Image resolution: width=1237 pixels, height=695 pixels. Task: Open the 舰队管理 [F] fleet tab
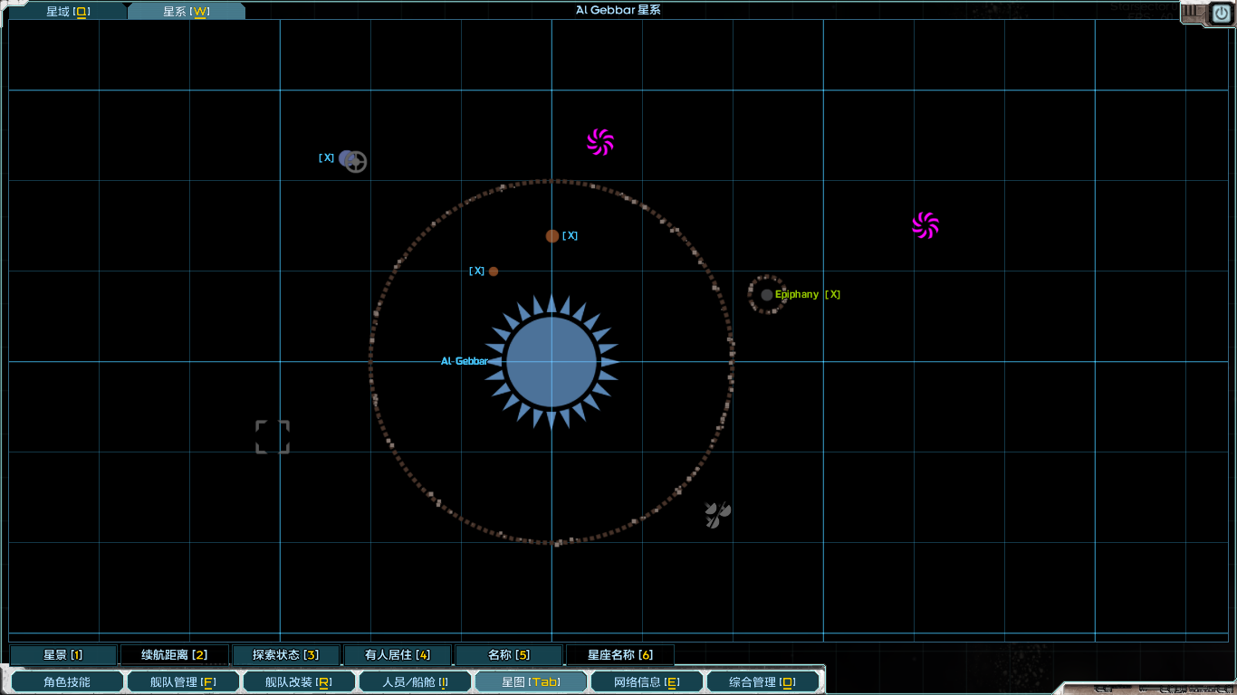tap(183, 682)
